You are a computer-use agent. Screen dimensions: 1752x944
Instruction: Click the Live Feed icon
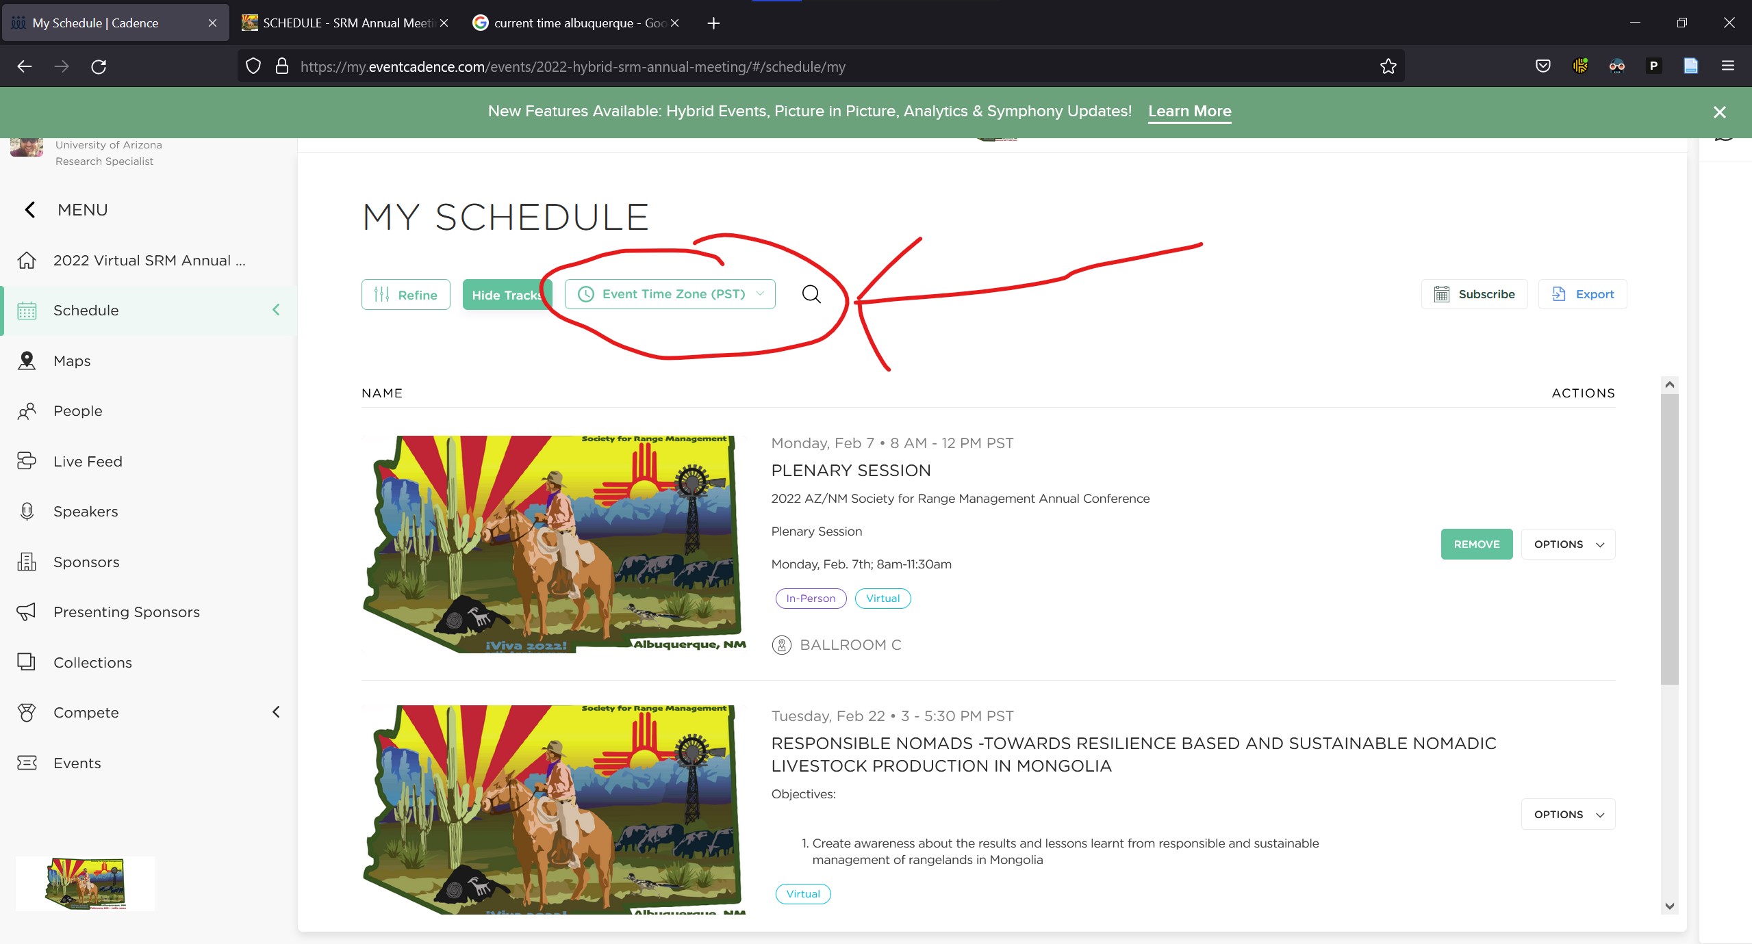click(27, 462)
